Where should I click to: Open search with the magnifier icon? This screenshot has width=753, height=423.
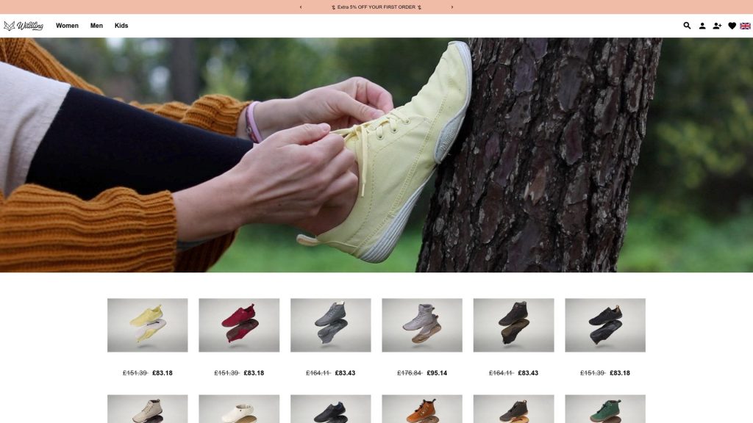click(x=687, y=26)
